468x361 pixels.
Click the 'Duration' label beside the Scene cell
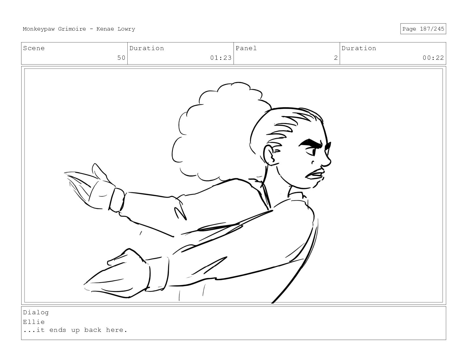coord(147,48)
